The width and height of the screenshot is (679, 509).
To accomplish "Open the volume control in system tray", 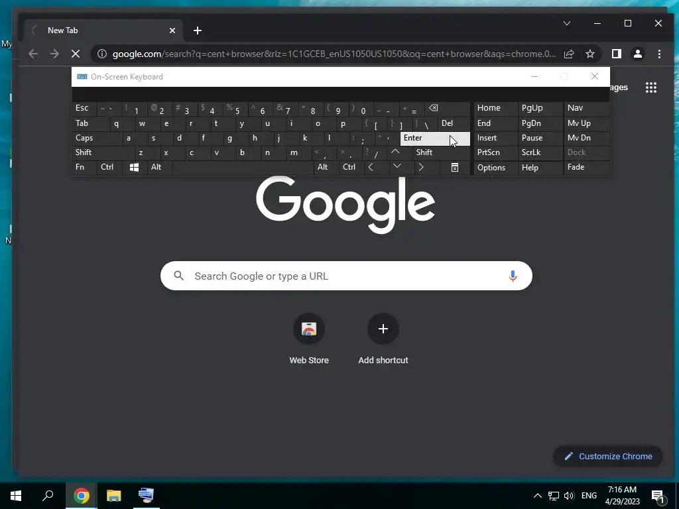I will coord(569,496).
